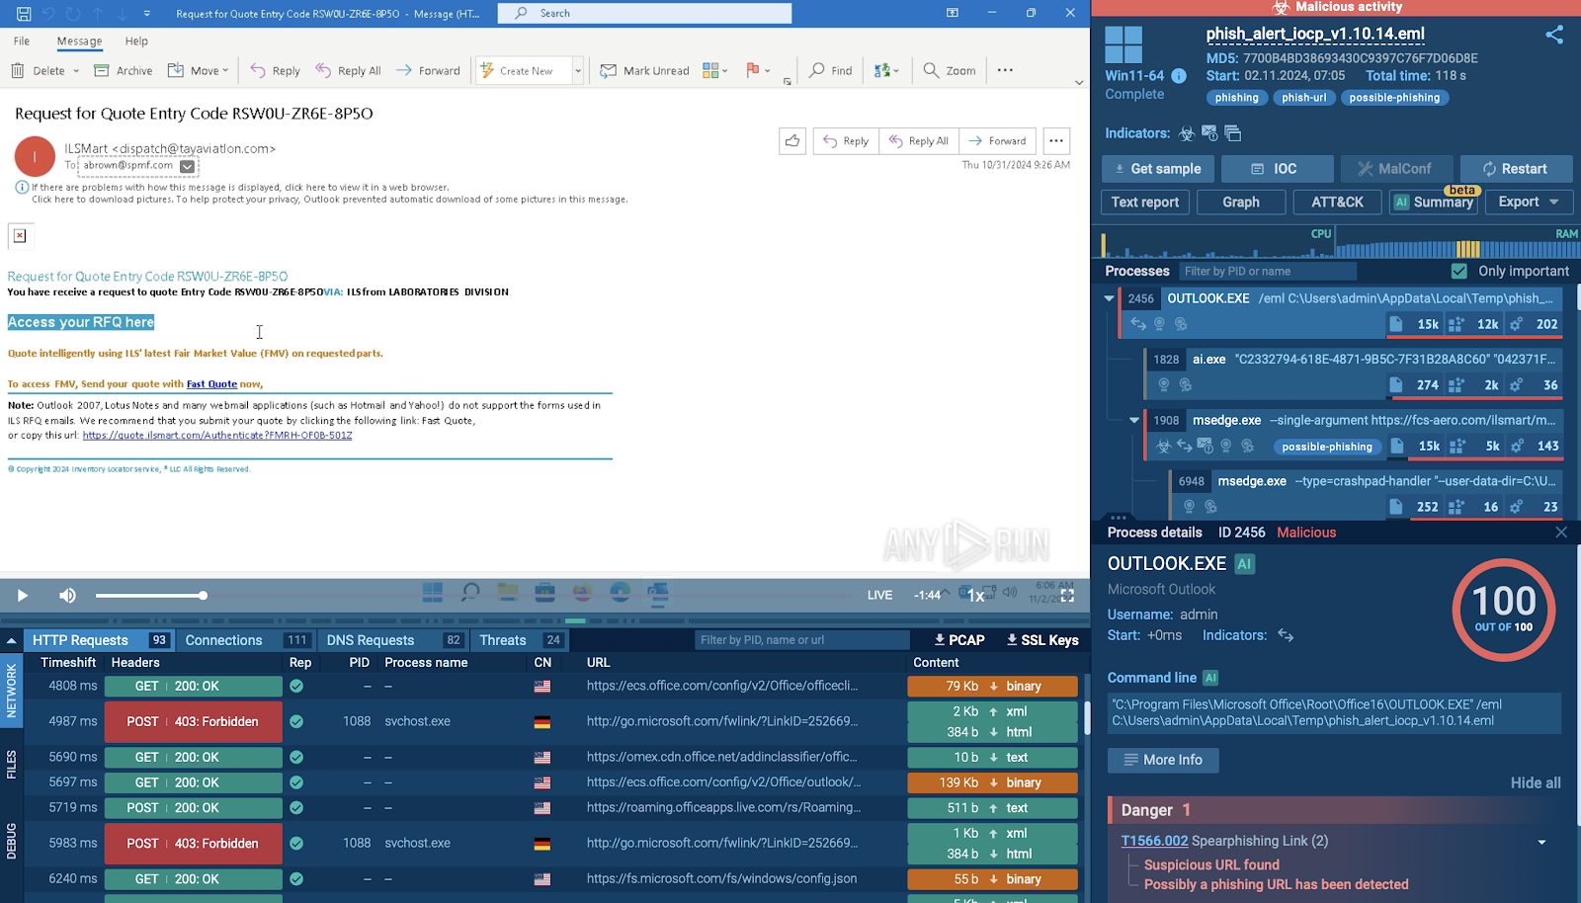The height and width of the screenshot is (903, 1581).
Task: Click the 1x playback speed control
Action: pyautogui.click(x=975, y=596)
